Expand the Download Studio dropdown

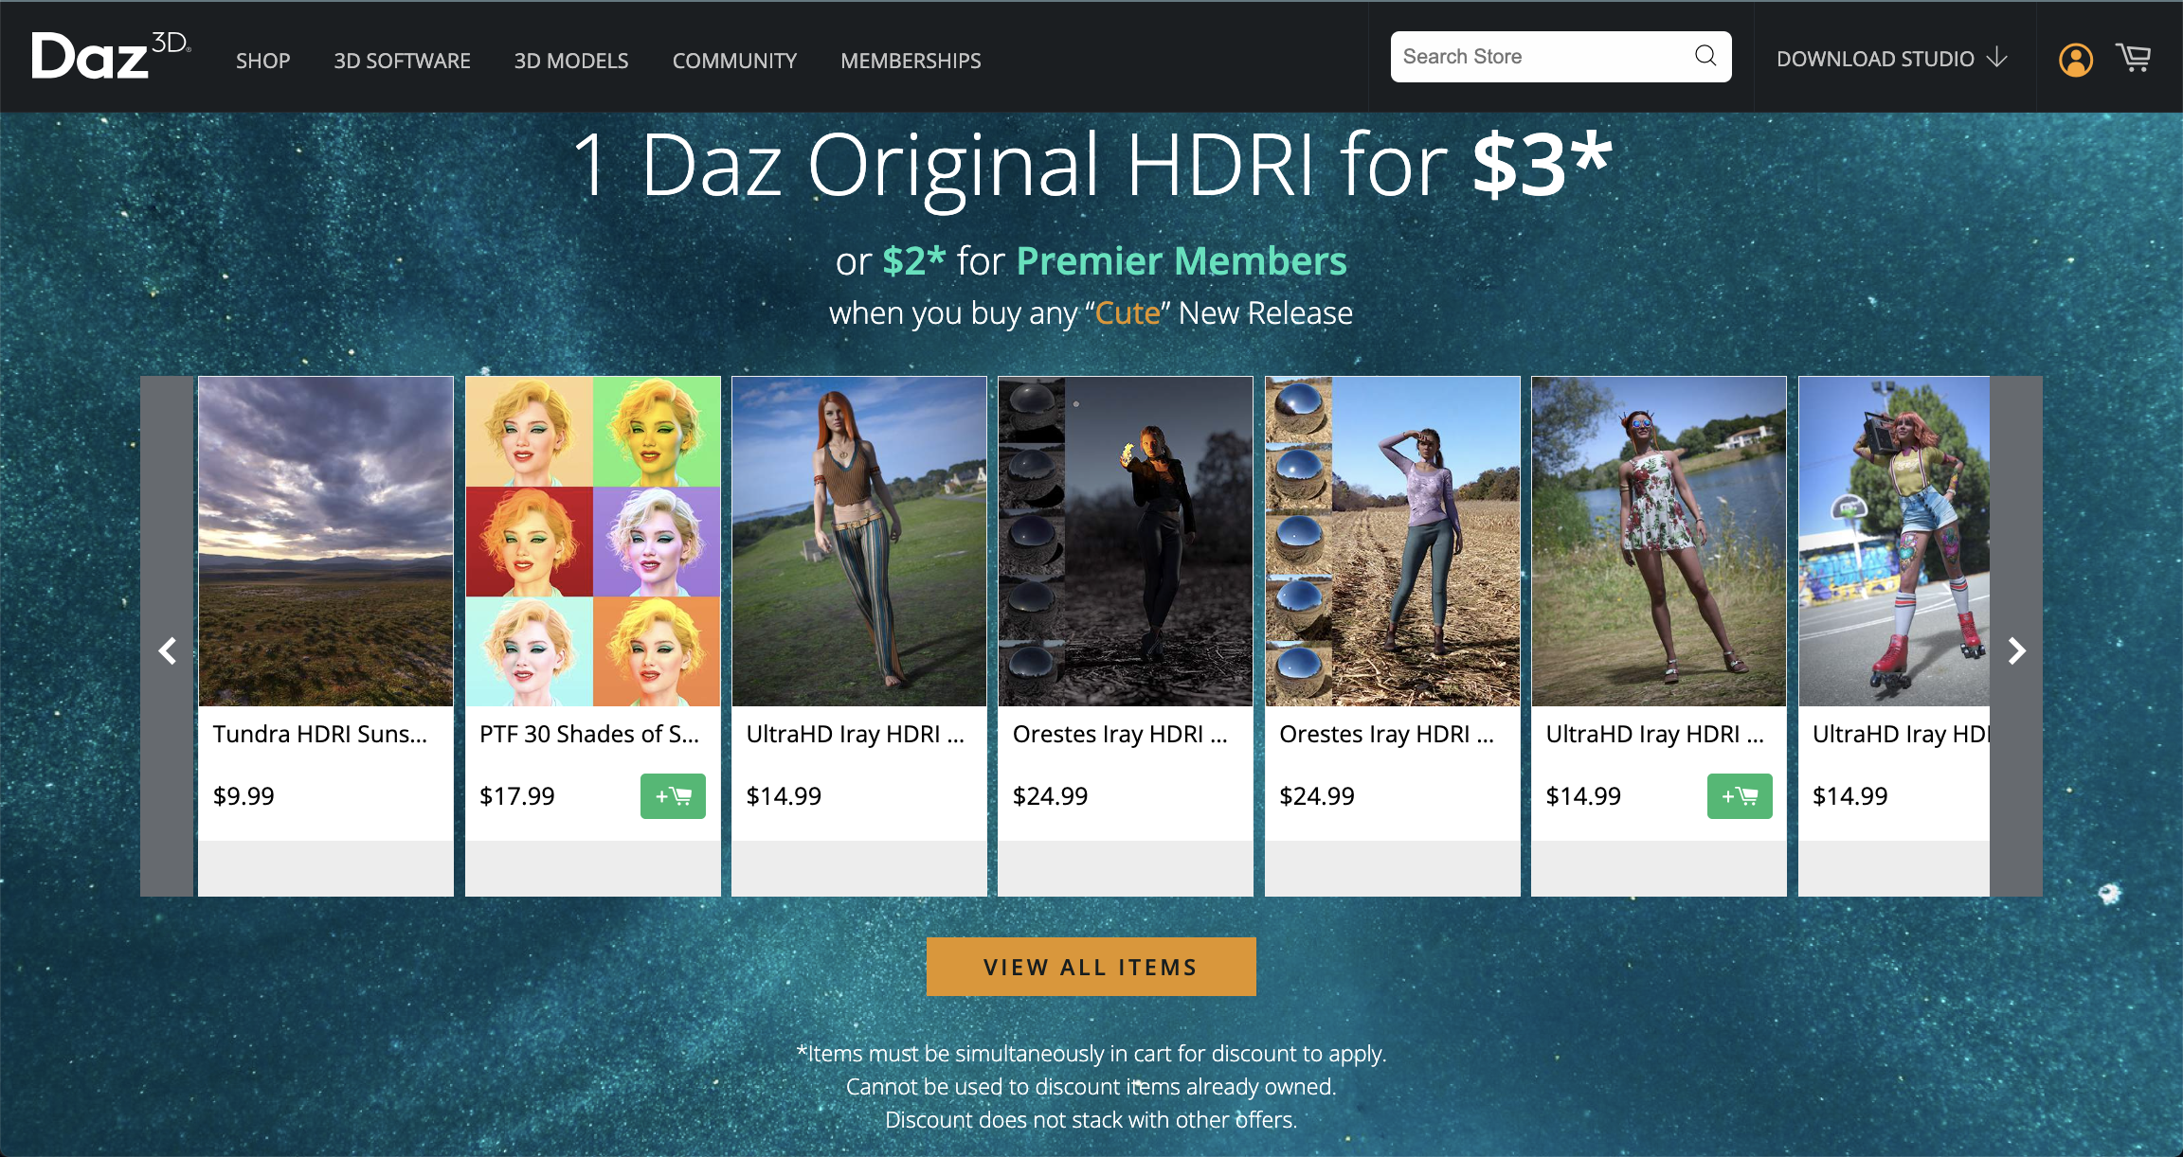click(x=1891, y=59)
